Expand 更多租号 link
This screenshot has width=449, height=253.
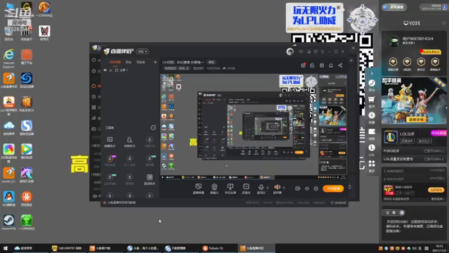coord(438,199)
